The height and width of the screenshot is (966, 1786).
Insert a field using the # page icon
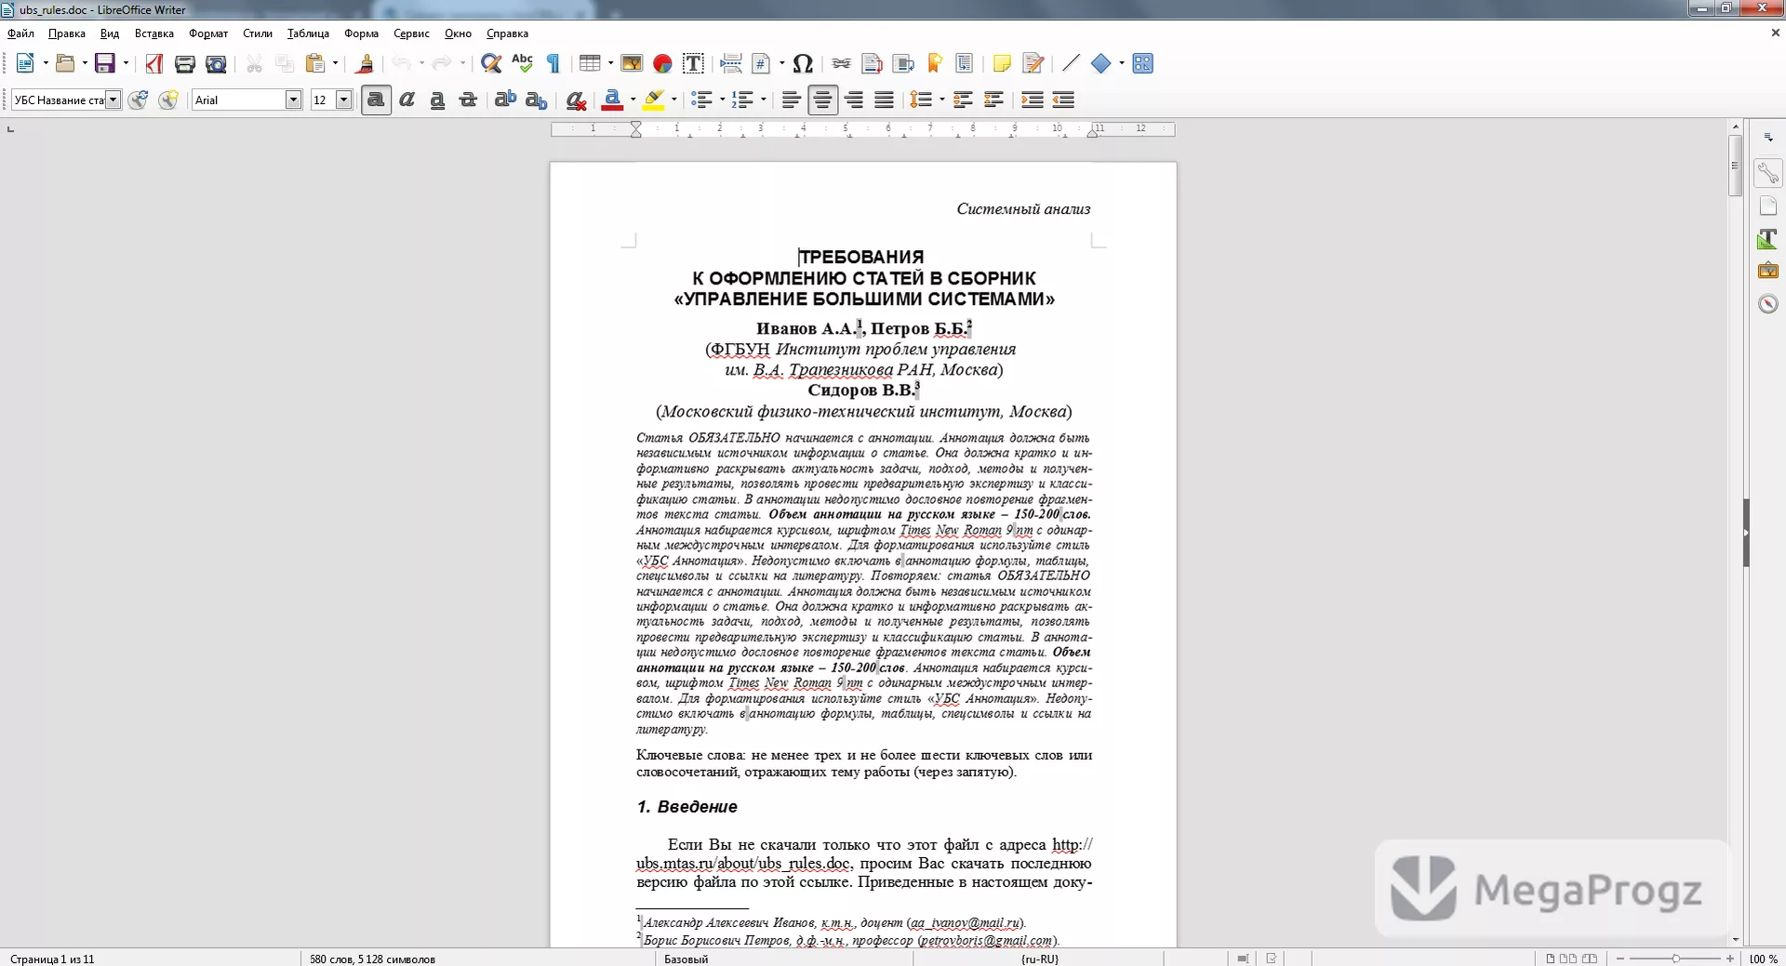click(x=762, y=63)
